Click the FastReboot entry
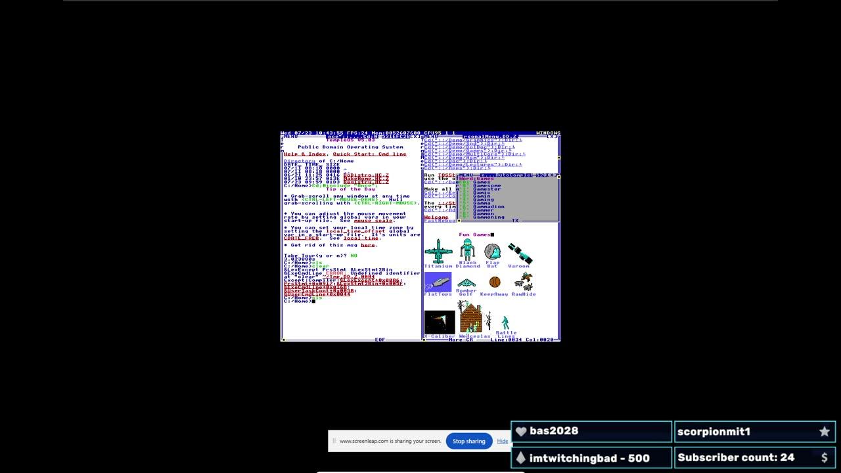 (x=440, y=221)
